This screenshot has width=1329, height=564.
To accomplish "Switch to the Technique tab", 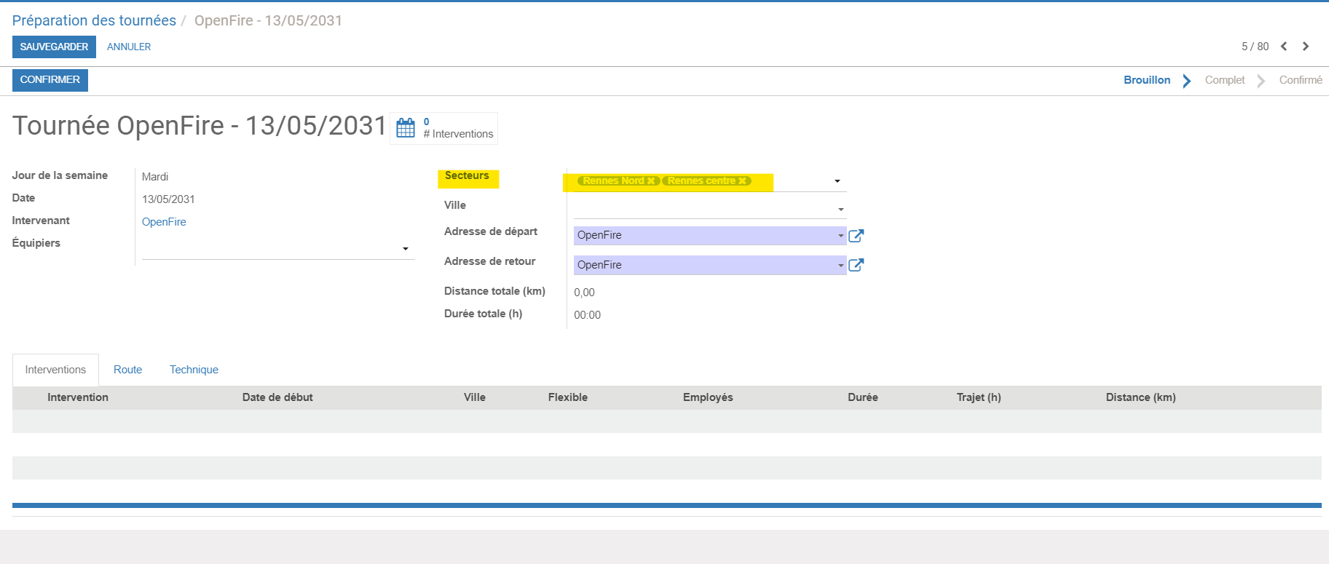I will click(194, 370).
